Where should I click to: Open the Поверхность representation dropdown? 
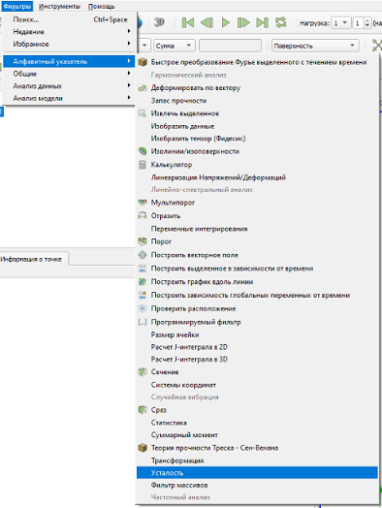[315, 46]
